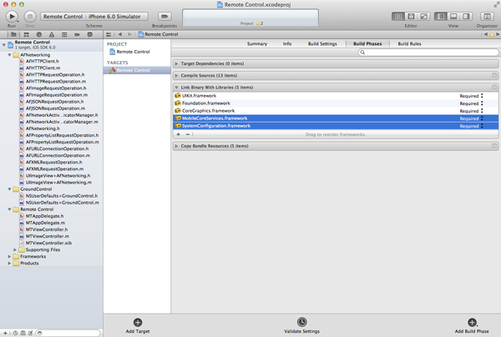Select CoreGraphics.framework library row
This screenshot has height=337, width=501.
pyautogui.click(x=336, y=111)
